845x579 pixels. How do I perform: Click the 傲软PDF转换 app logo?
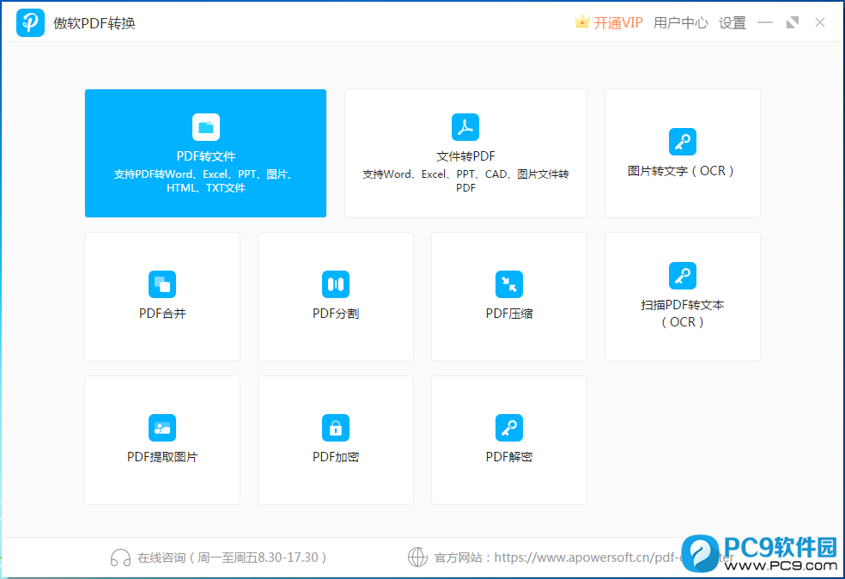point(30,22)
